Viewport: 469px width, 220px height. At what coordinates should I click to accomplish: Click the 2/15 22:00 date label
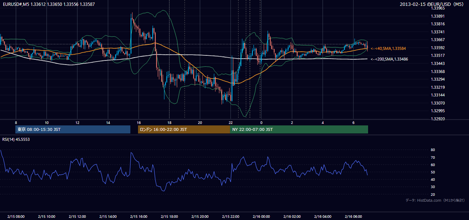tap(230, 216)
